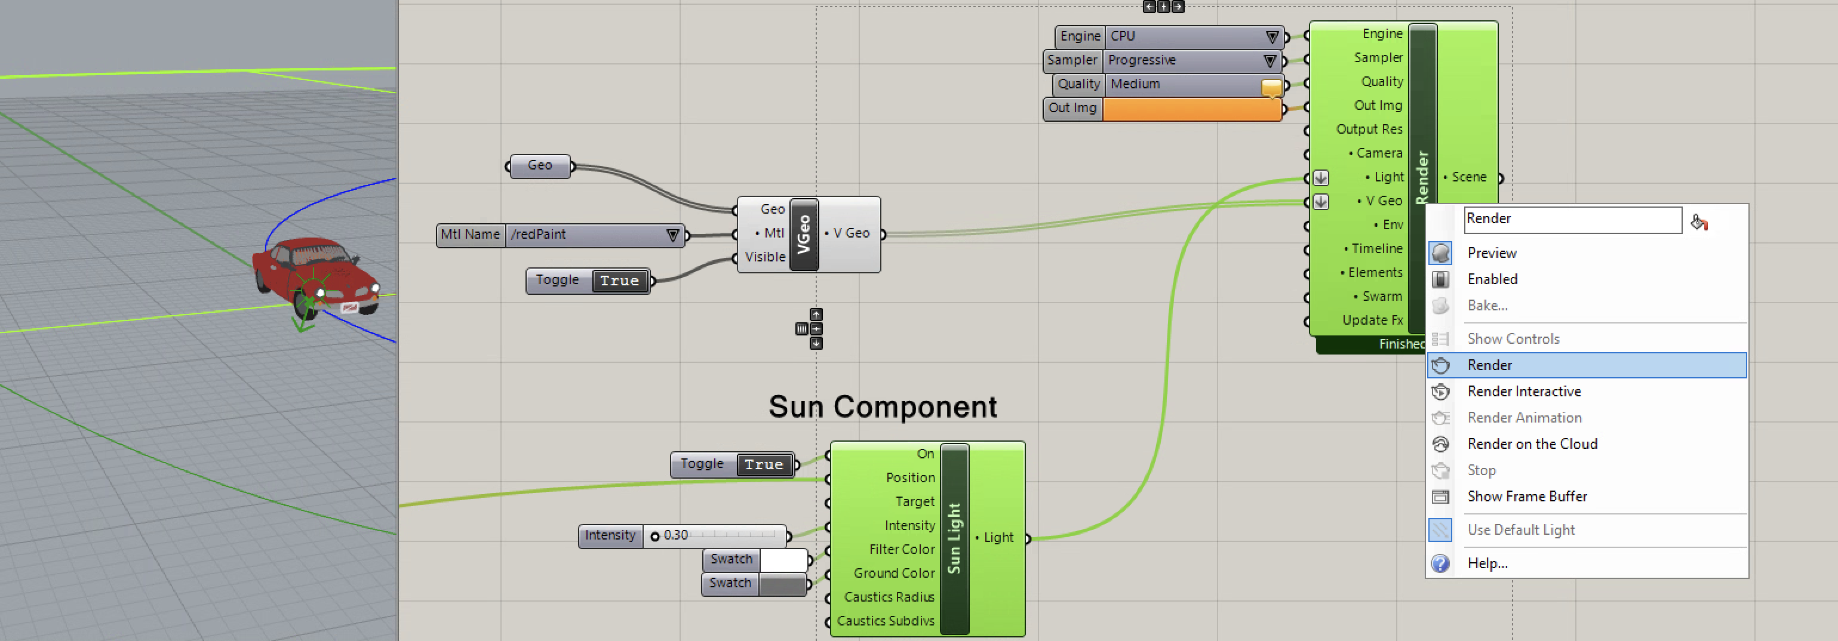The height and width of the screenshot is (641, 1838).
Task: Click the Render teapot icon
Action: pyautogui.click(x=1440, y=365)
